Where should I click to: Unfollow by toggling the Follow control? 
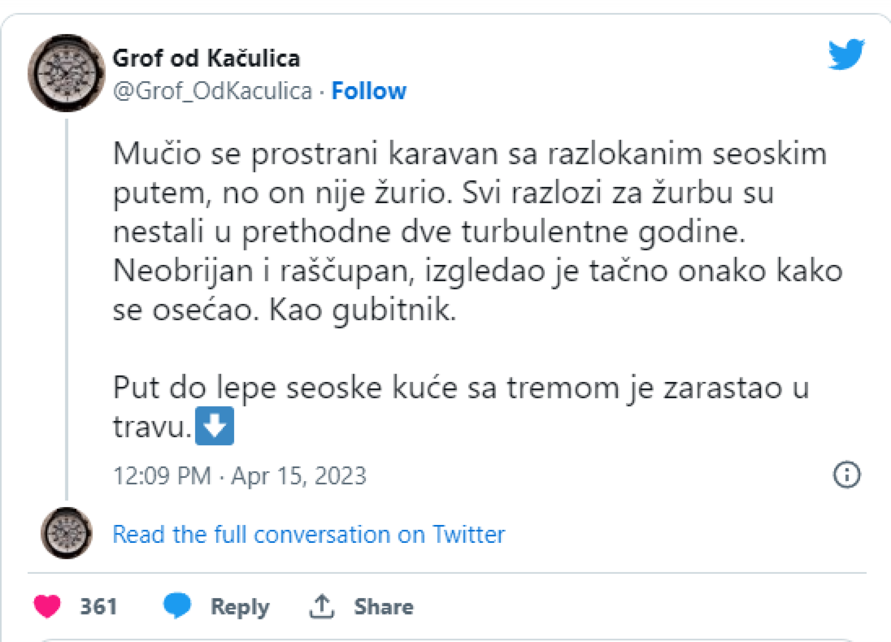coord(368,90)
